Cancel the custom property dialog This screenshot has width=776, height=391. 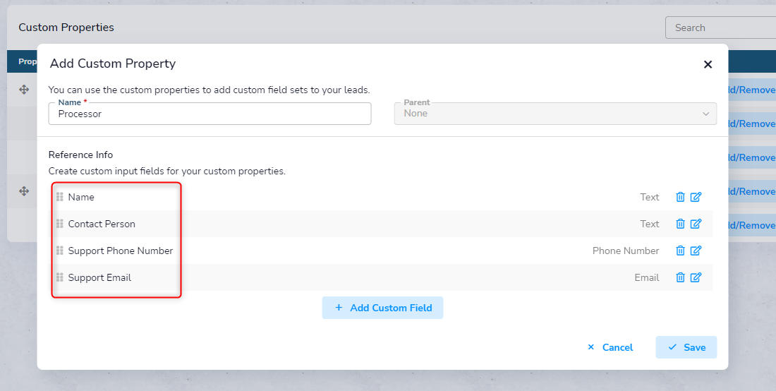coord(610,347)
